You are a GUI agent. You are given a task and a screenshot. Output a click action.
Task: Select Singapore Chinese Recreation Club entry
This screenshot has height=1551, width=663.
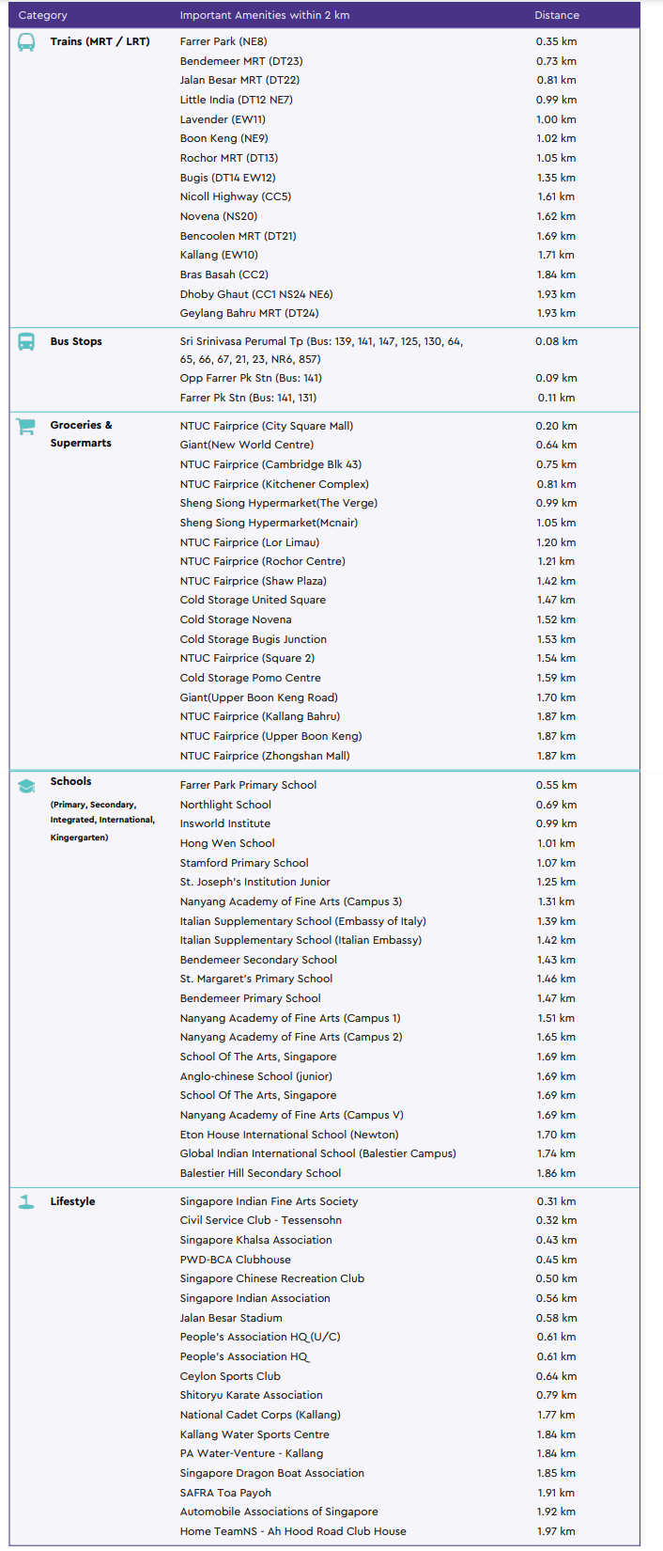pos(272,1278)
